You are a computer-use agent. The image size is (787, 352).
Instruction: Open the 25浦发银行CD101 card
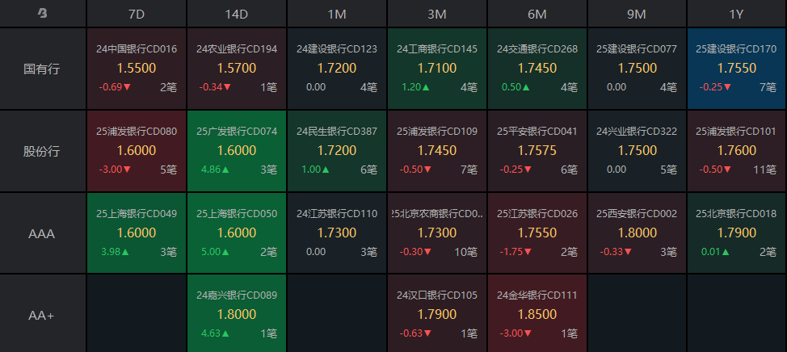point(736,151)
